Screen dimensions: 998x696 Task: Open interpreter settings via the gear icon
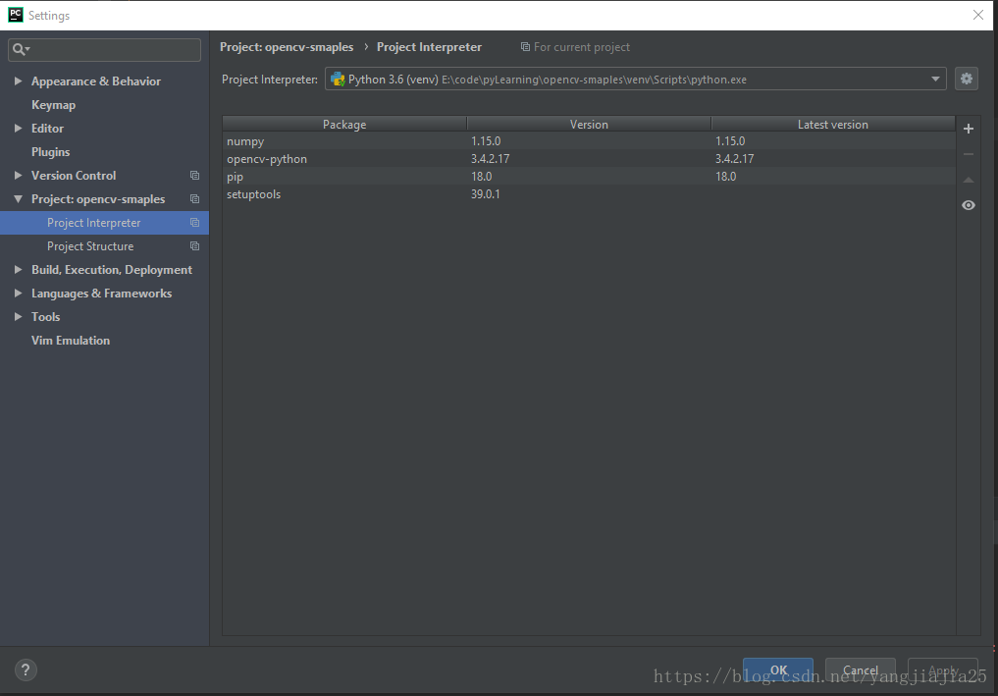pyautogui.click(x=967, y=79)
